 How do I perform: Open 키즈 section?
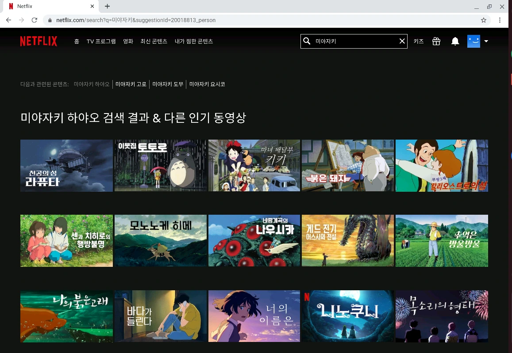click(x=419, y=42)
